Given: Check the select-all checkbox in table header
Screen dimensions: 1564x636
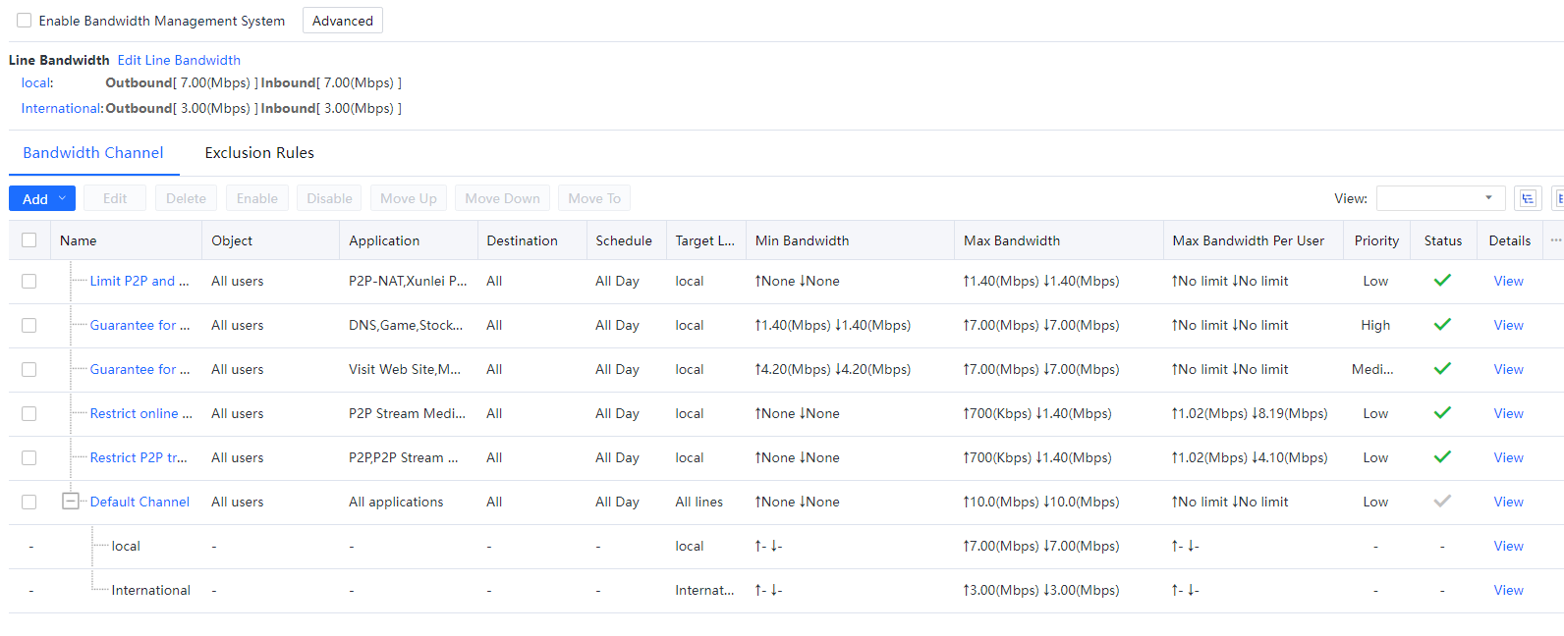Looking at the screenshot, I should click(29, 240).
